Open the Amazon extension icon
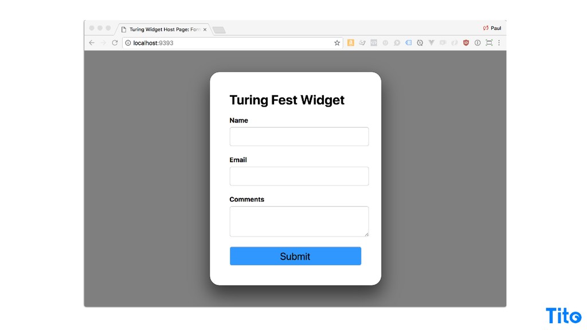587x330 pixels. [x=351, y=42]
